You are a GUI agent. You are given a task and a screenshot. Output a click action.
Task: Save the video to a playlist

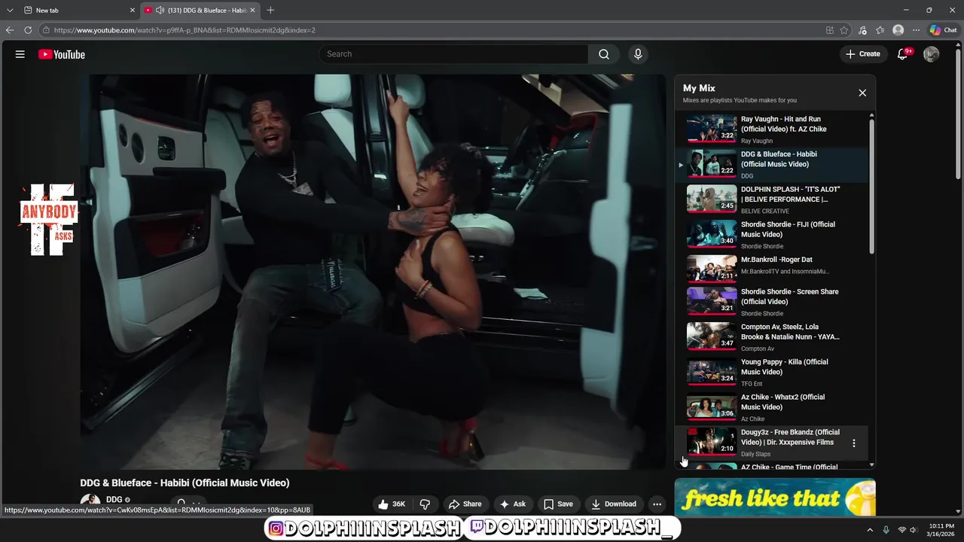[558, 504]
